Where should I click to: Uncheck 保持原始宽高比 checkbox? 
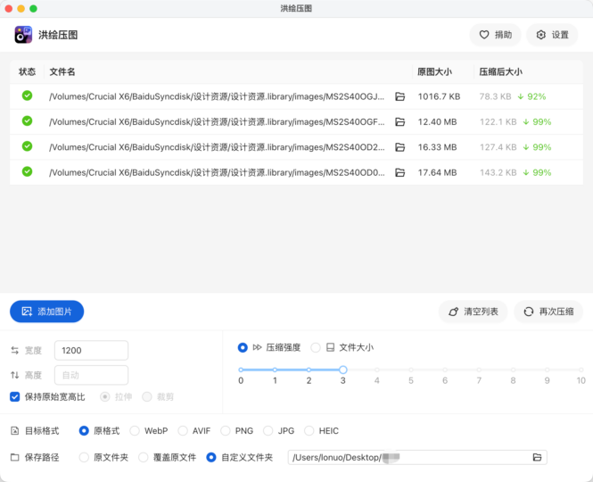(15, 397)
